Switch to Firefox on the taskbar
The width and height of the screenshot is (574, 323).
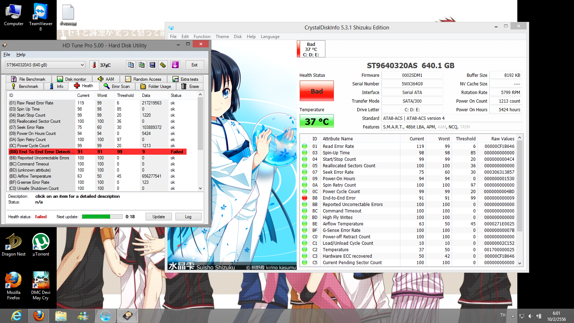coord(39,316)
